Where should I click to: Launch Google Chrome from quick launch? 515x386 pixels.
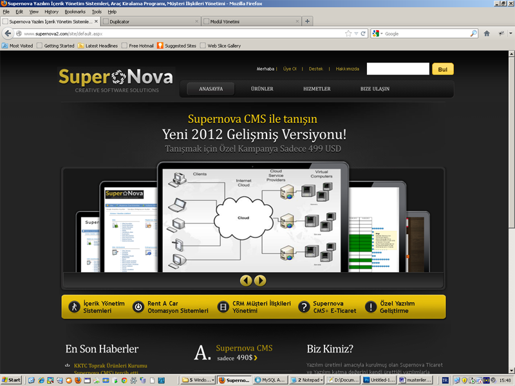(x=124, y=380)
